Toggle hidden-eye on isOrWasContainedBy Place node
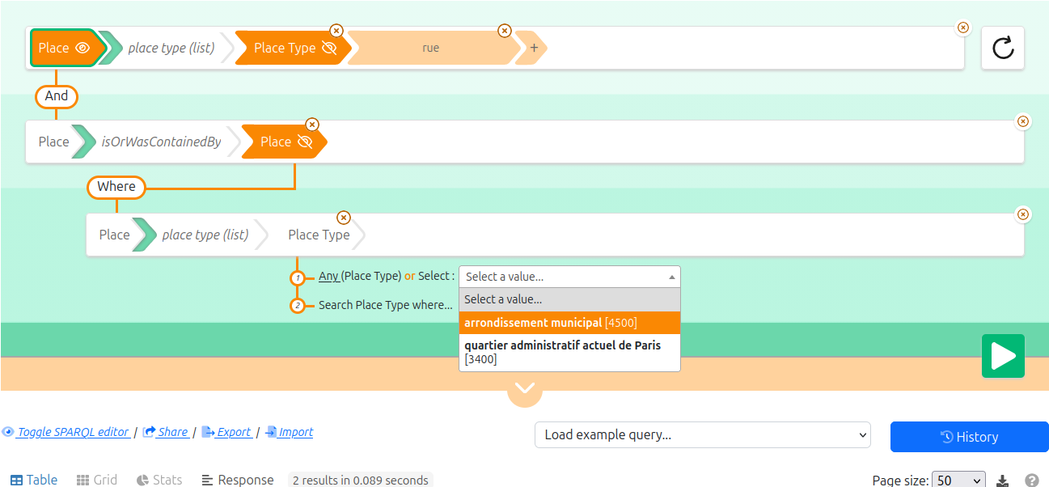Screen dimensions: 1049x487 [305, 142]
